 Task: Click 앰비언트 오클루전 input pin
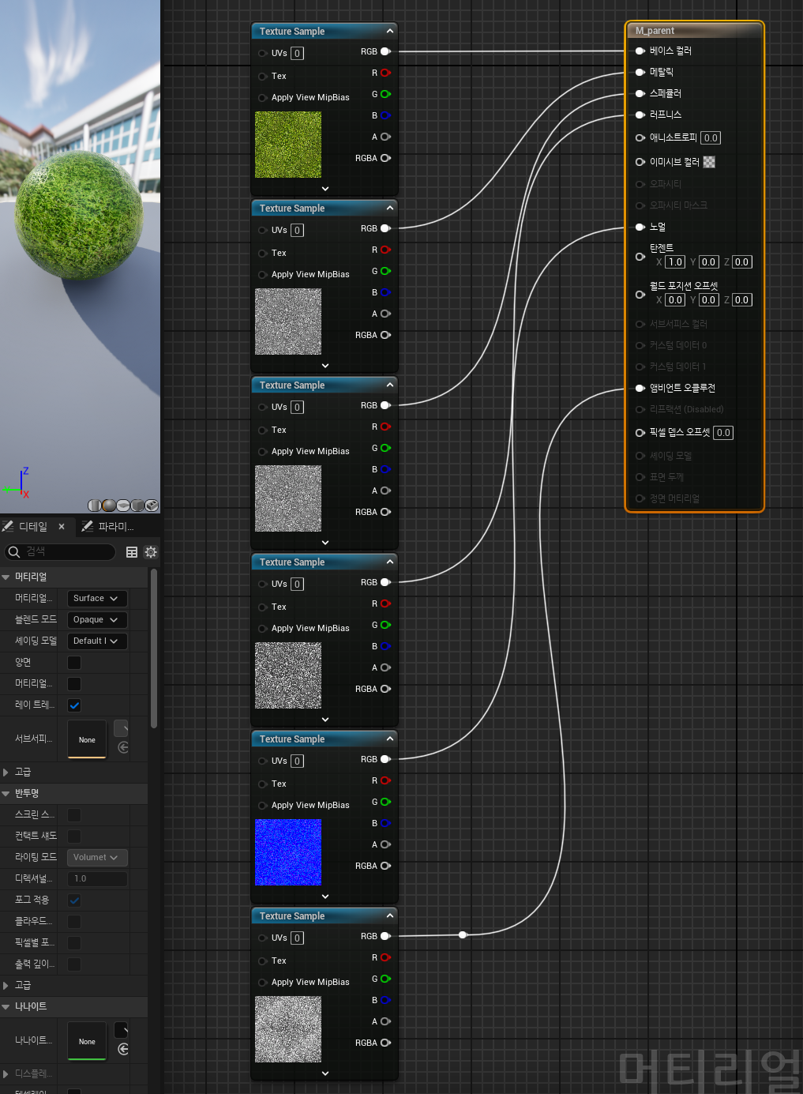pos(640,388)
